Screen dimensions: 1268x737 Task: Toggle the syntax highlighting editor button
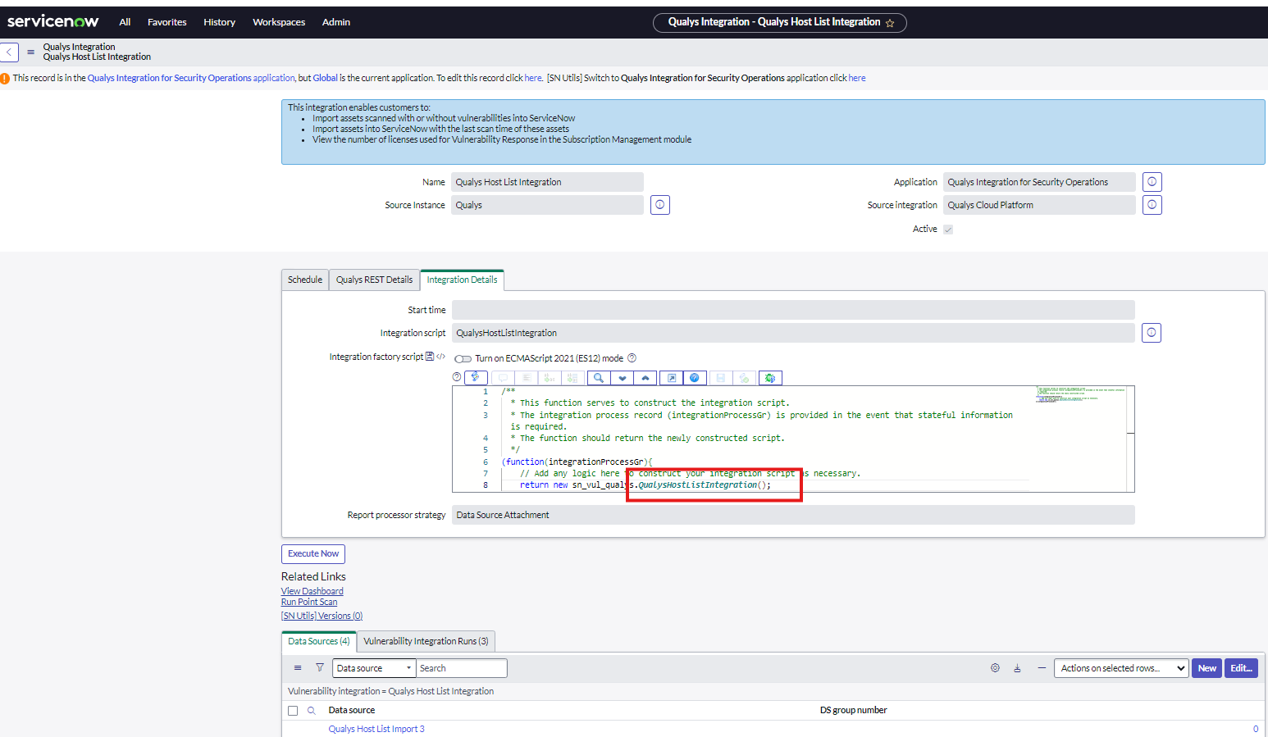[476, 378]
